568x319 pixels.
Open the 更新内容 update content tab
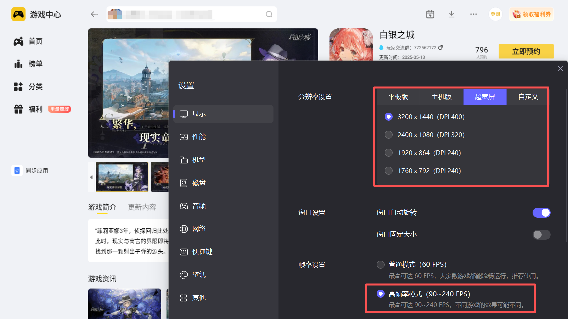pos(142,207)
